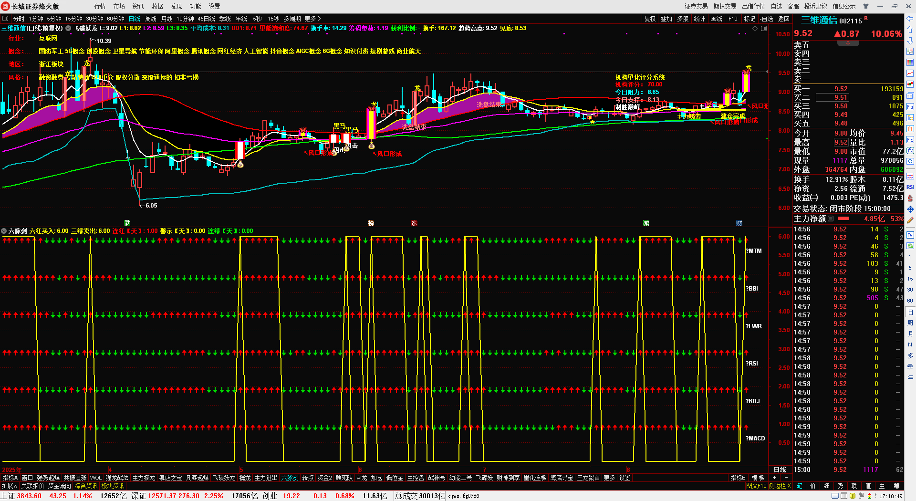Screen dimensions: 916x501
Task: Expand the 扩展 panel toggle
Action: (x=9, y=486)
